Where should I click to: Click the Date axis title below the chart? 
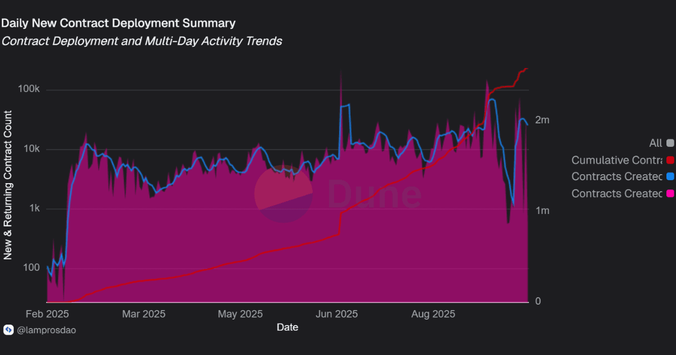[x=288, y=327]
